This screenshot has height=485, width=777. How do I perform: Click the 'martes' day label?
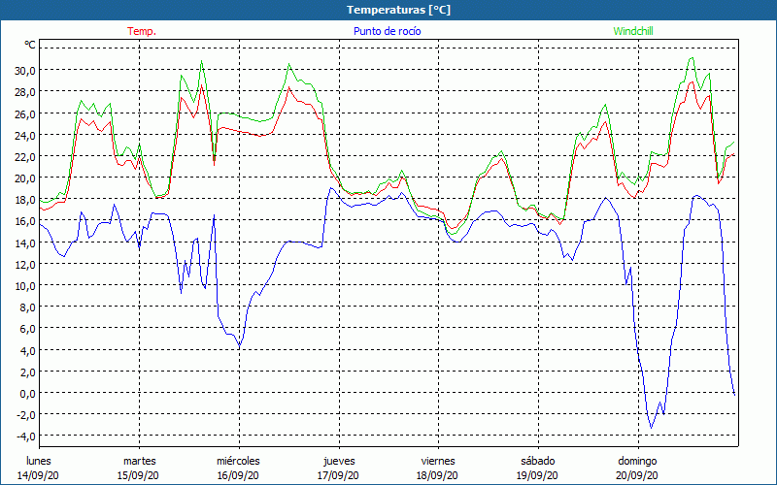click(x=139, y=461)
